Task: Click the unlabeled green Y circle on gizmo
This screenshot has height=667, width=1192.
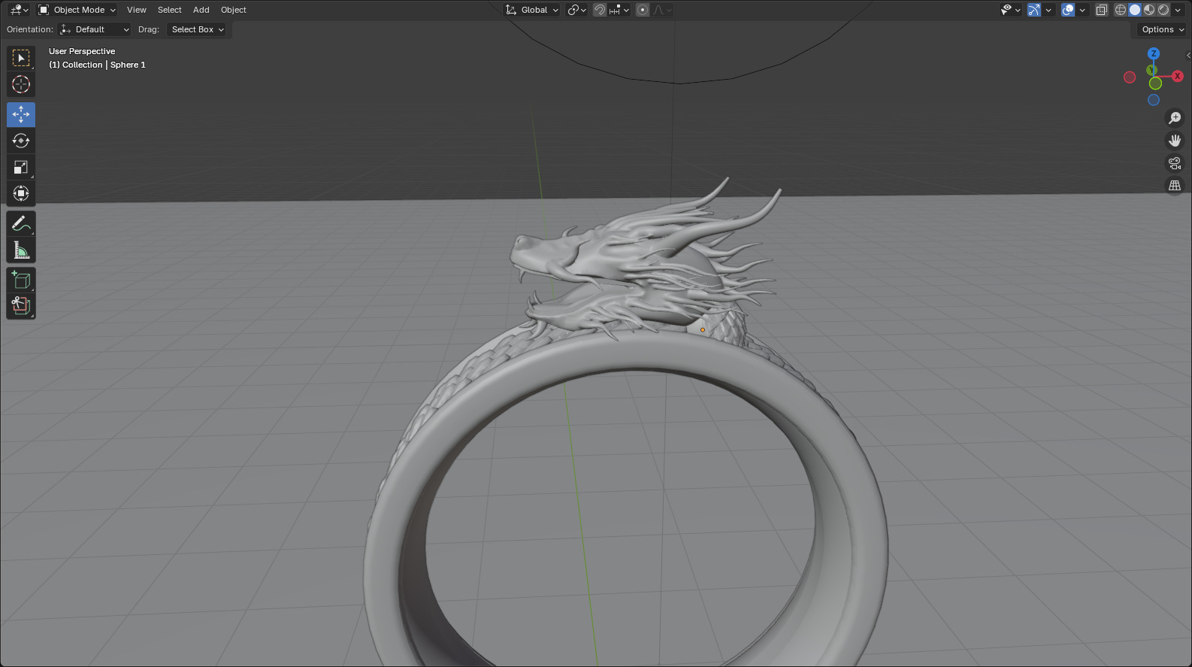Action: (x=1155, y=83)
